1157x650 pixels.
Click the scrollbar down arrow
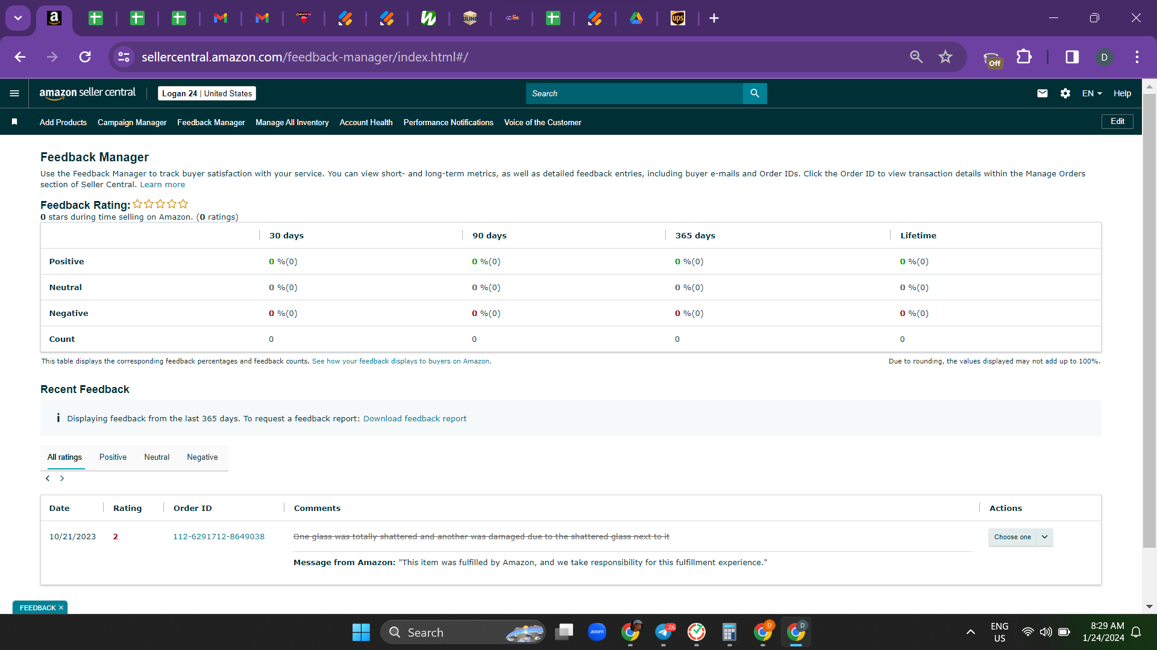[1149, 607]
